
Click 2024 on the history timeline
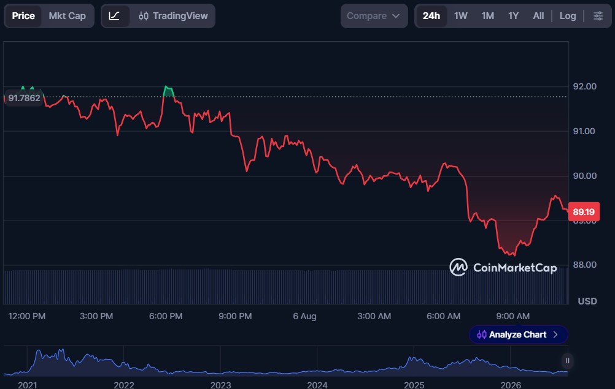click(x=317, y=385)
